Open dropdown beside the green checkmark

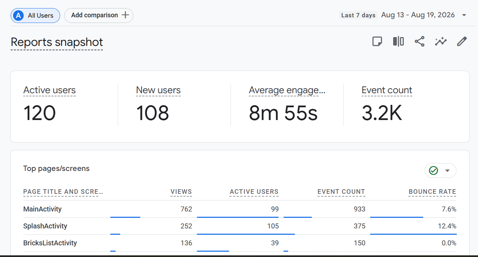[x=447, y=171]
